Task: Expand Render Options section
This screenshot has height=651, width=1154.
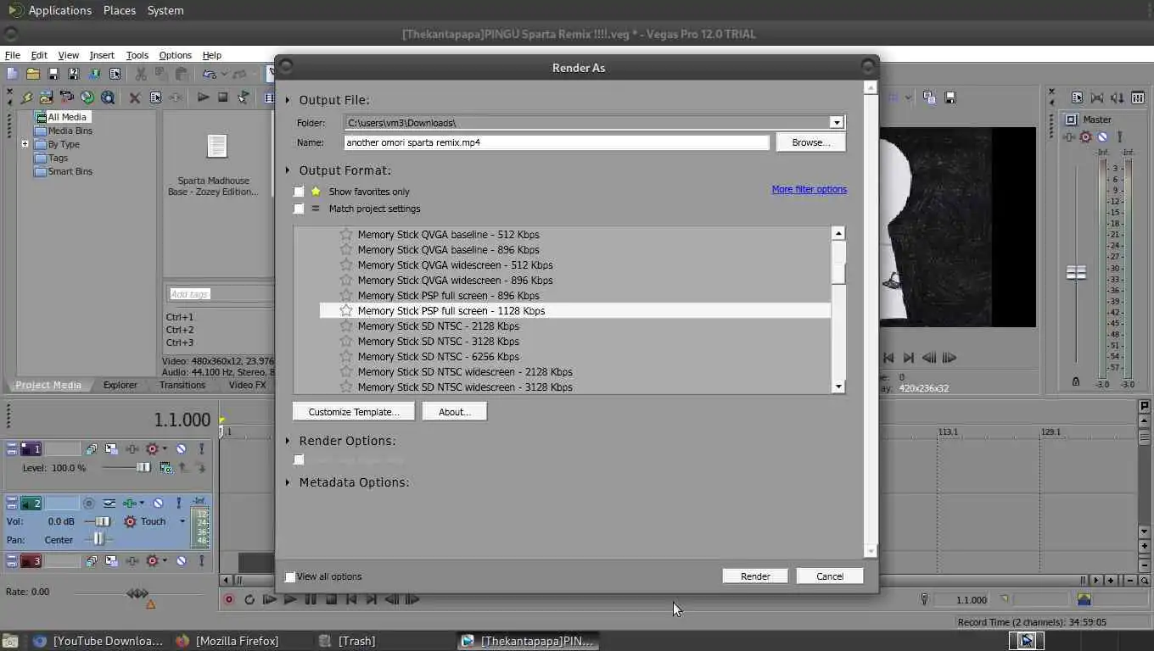Action: pos(288,441)
